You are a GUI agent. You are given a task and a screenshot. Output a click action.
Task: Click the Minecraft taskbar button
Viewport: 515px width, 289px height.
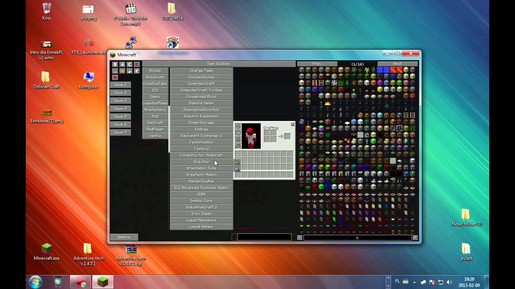tap(102, 282)
